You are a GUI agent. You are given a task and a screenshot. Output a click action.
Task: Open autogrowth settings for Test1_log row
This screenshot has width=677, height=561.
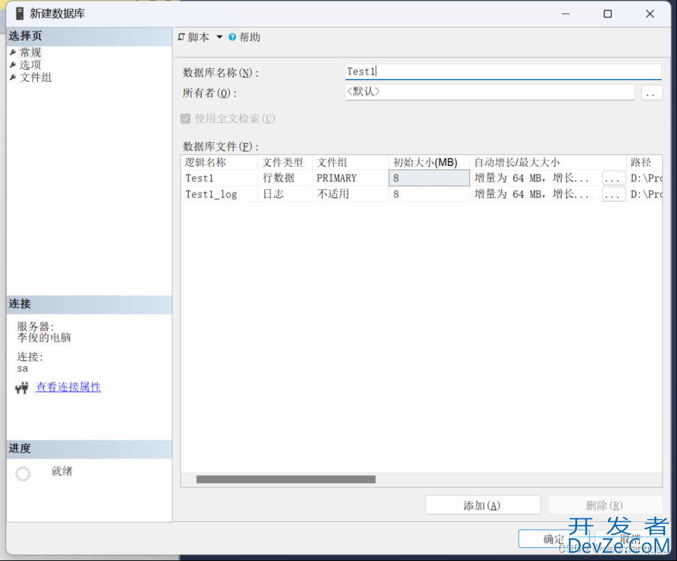pyautogui.click(x=613, y=194)
